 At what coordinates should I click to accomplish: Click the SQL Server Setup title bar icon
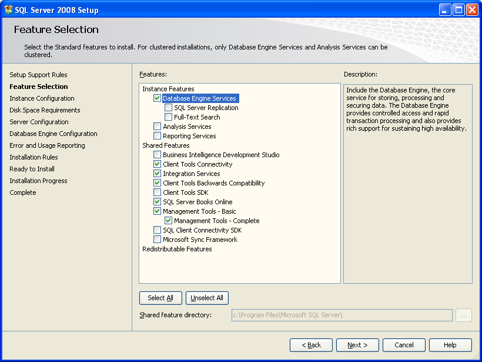point(9,10)
